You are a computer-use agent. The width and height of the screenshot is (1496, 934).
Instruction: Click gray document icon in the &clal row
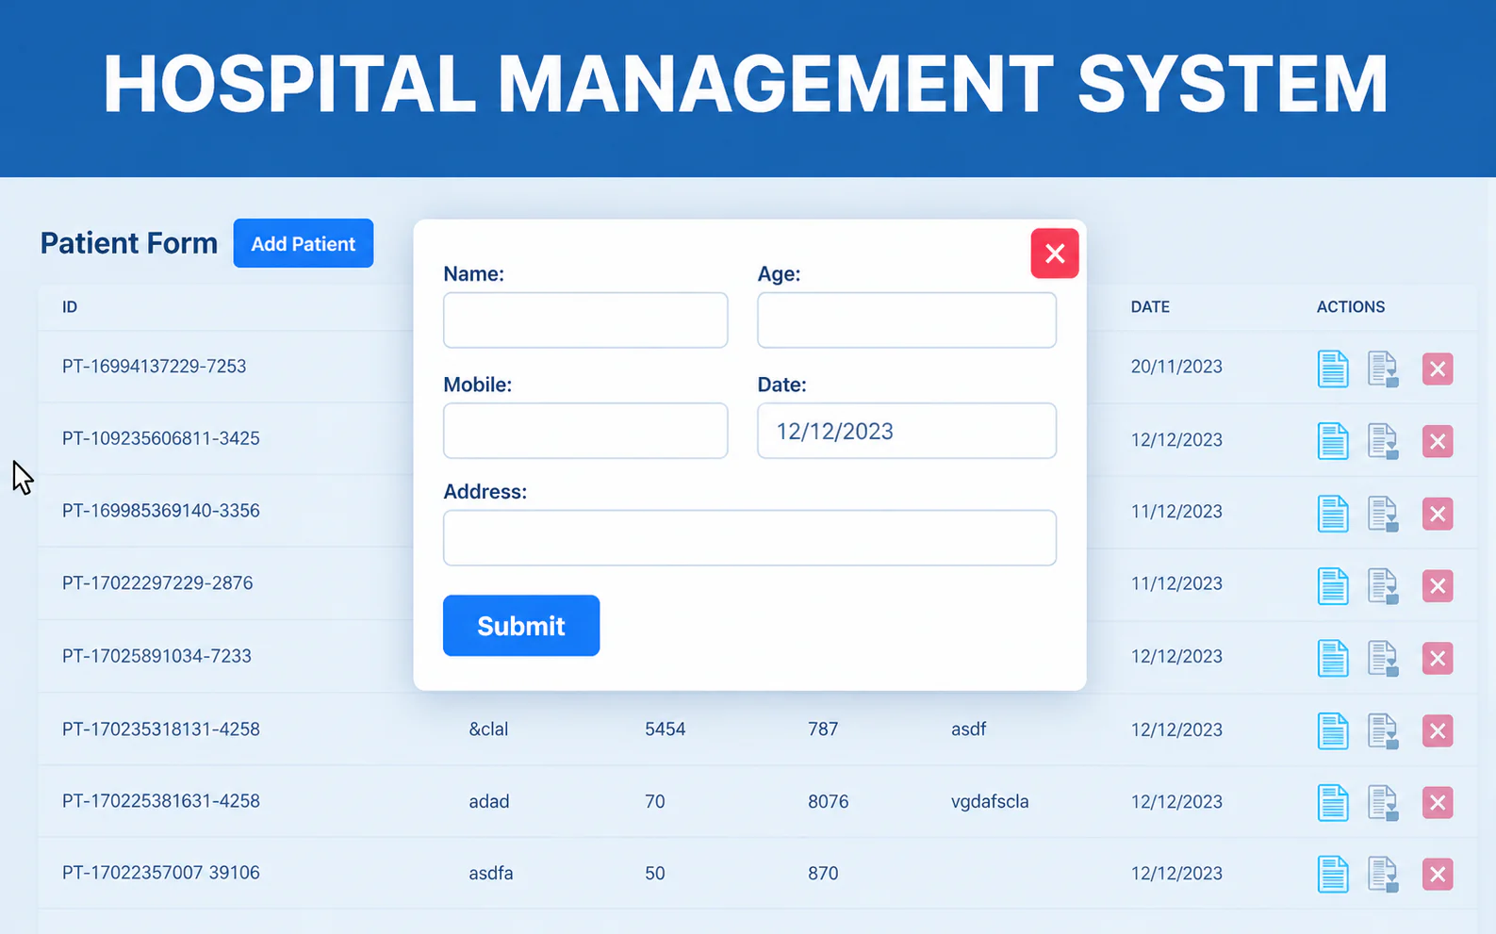point(1383,730)
